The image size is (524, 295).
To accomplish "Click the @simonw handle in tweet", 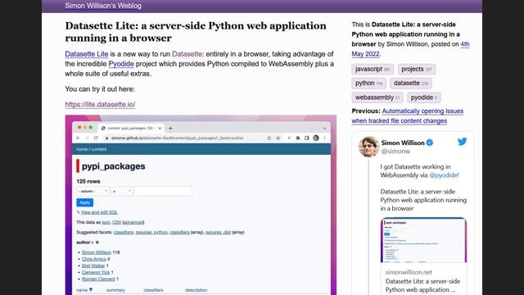I will [x=395, y=151].
